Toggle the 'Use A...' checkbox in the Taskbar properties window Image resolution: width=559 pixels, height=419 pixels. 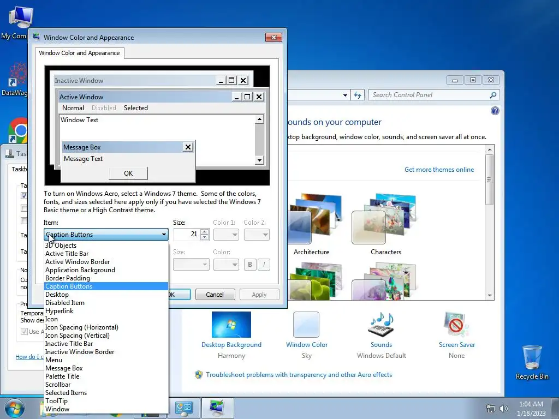pyautogui.click(x=24, y=332)
